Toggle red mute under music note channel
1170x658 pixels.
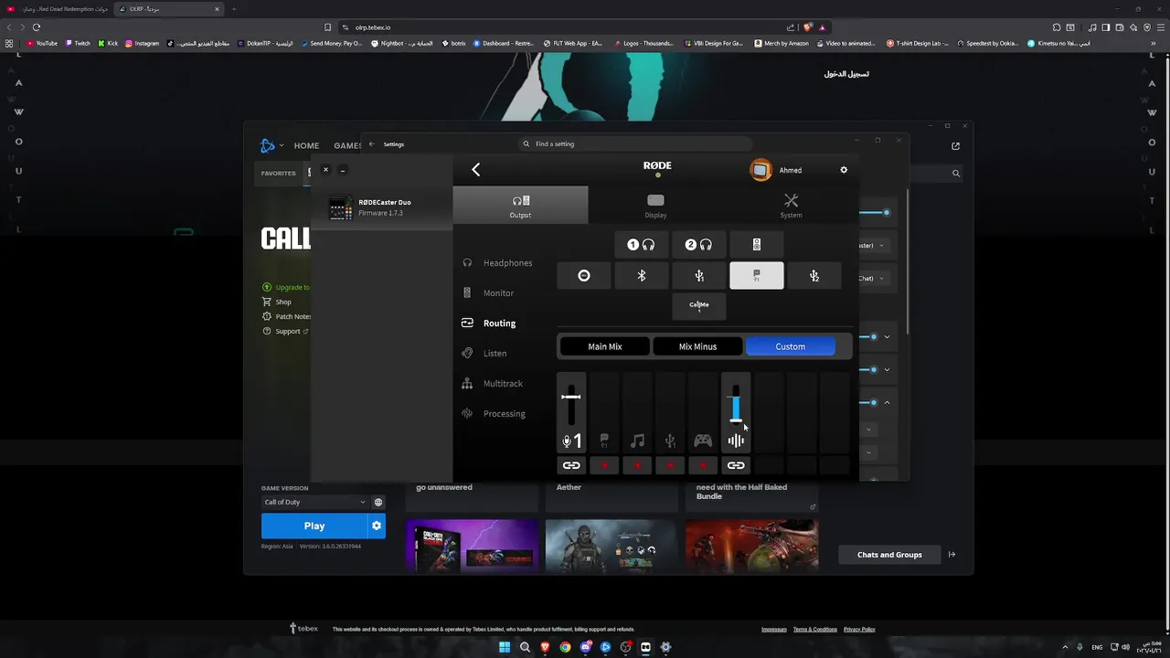pos(637,465)
